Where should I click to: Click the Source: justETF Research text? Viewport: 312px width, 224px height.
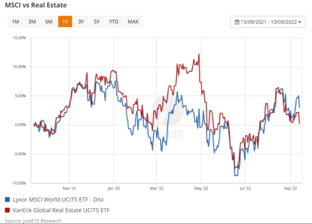(x=33, y=221)
